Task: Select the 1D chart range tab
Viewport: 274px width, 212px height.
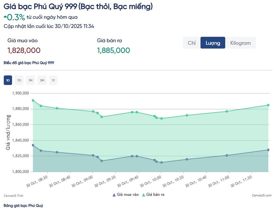Action: point(8,80)
